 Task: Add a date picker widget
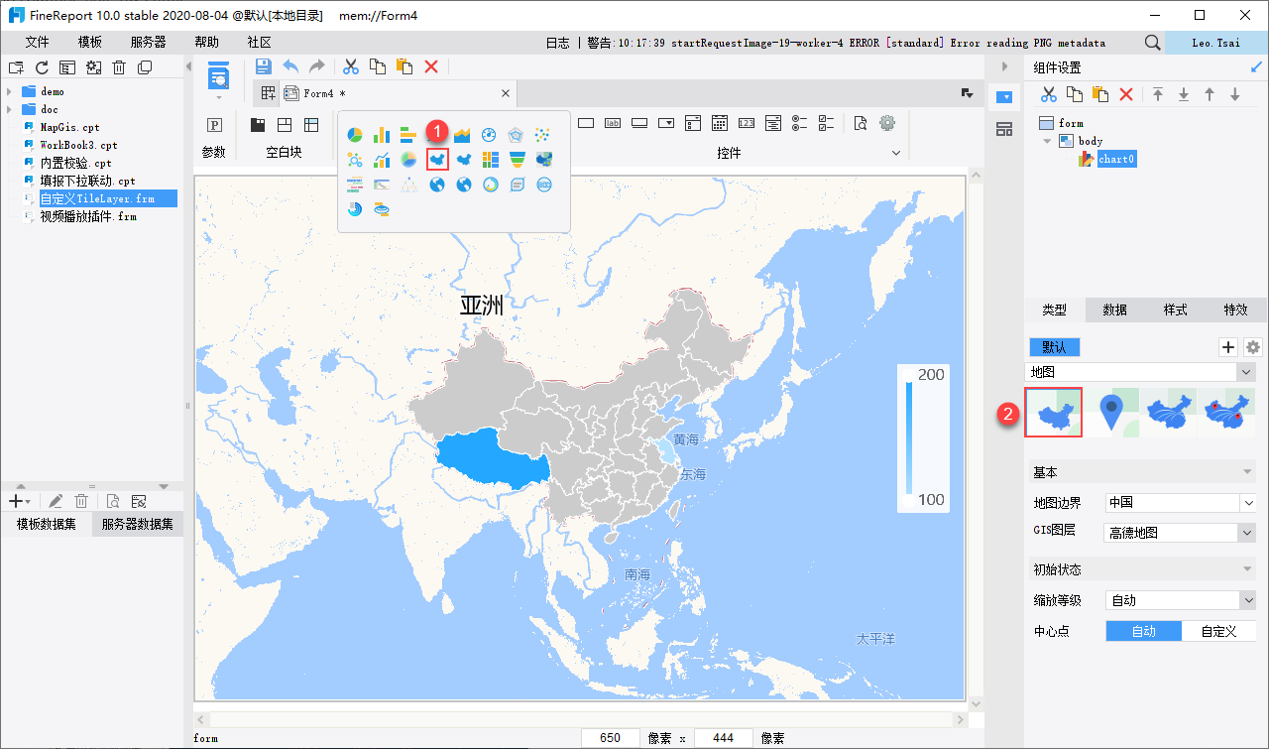[x=720, y=123]
